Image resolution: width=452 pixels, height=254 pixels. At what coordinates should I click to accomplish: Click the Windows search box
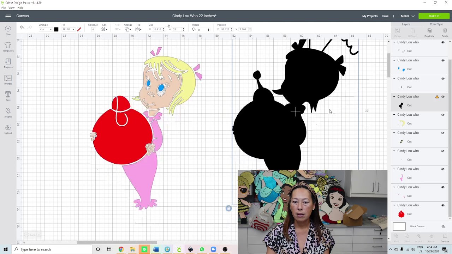(x=52, y=249)
